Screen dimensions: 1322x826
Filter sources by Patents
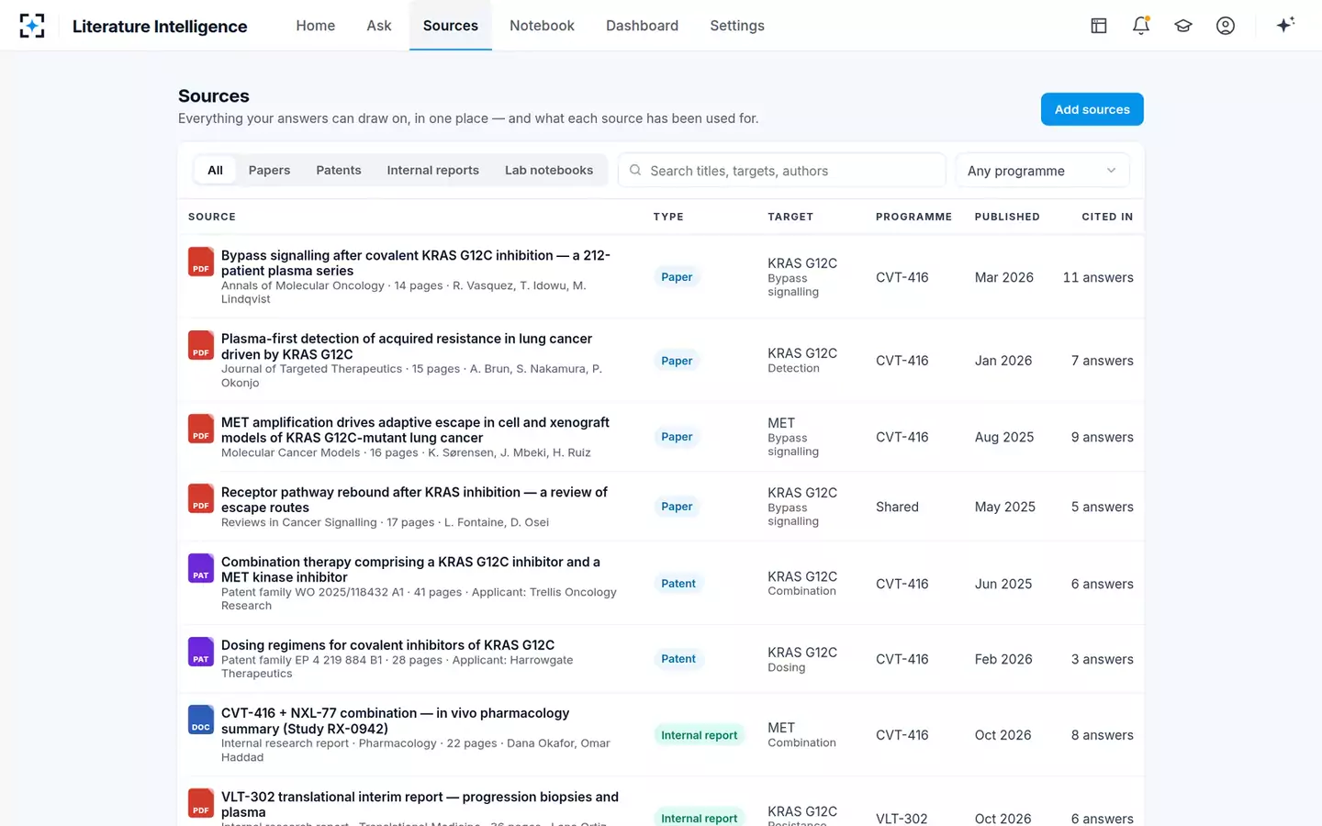(339, 170)
